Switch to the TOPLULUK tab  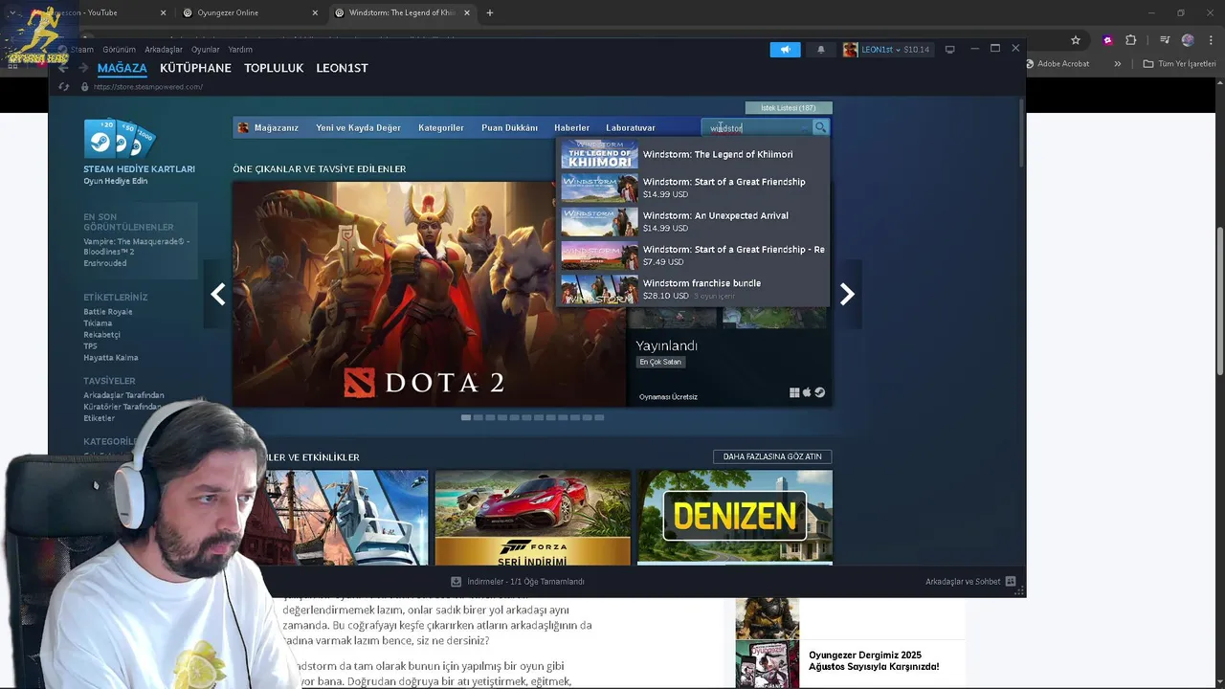pyautogui.click(x=274, y=68)
